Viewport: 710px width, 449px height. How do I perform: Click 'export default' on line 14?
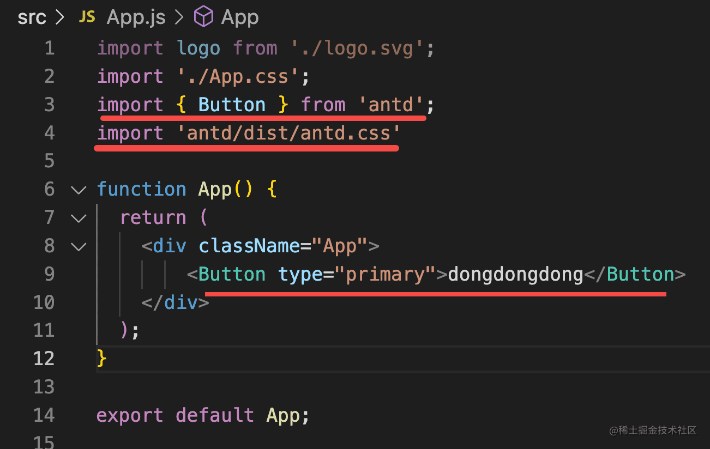pyautogui.click(x=175, y=415)
